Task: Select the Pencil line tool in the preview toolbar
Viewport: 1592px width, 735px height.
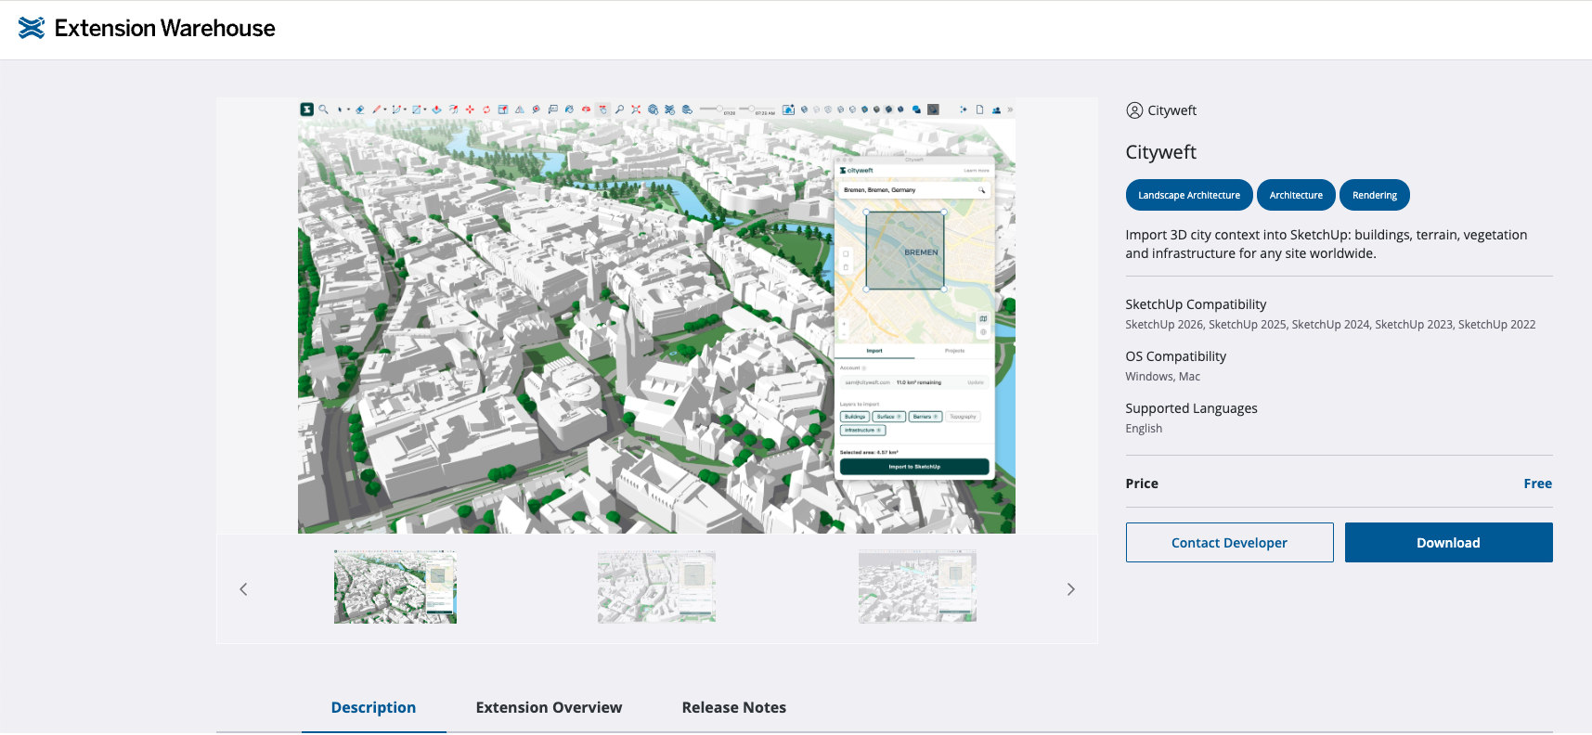Action: [376, 110]
